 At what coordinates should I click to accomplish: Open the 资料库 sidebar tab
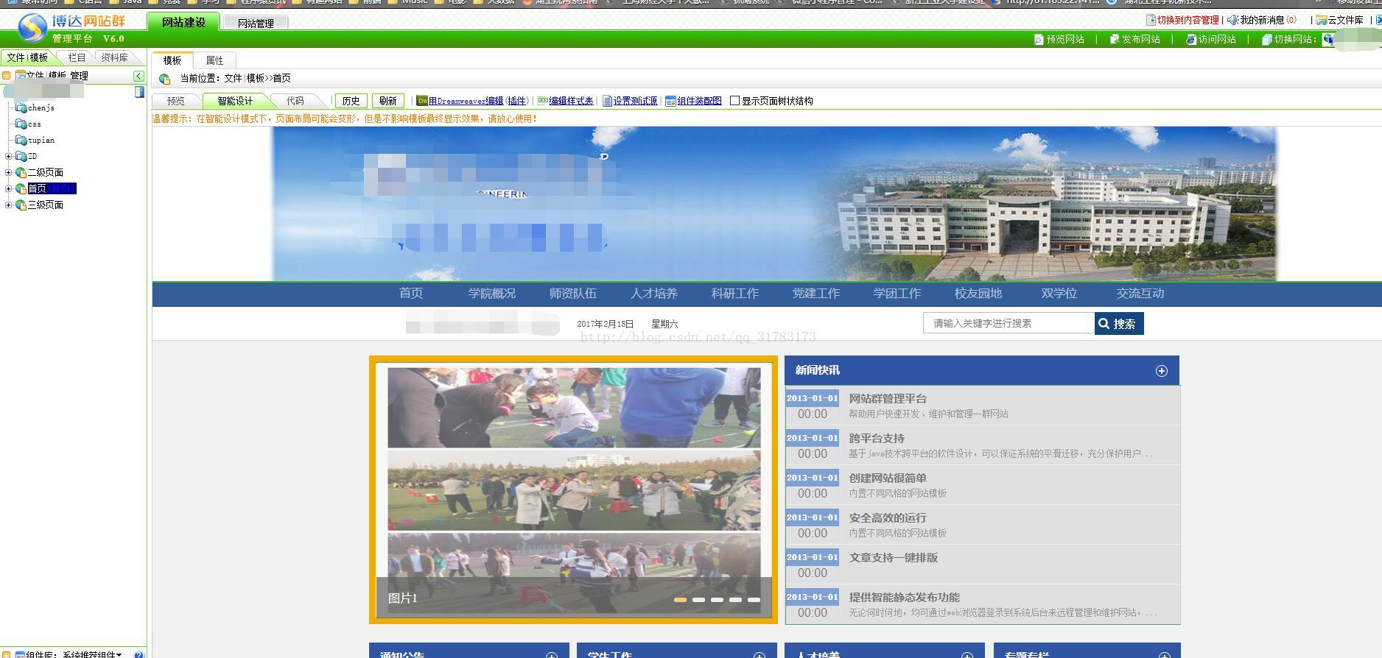point(114,57)
